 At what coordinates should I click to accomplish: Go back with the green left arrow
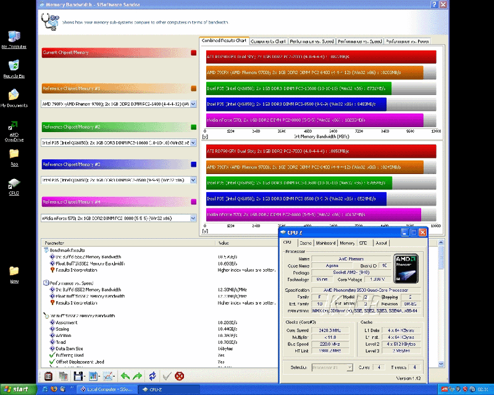click(x=125, y=376)
